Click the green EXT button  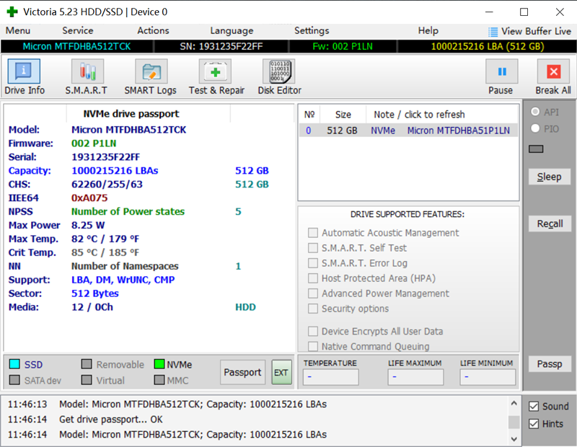(x=281, y=372)
